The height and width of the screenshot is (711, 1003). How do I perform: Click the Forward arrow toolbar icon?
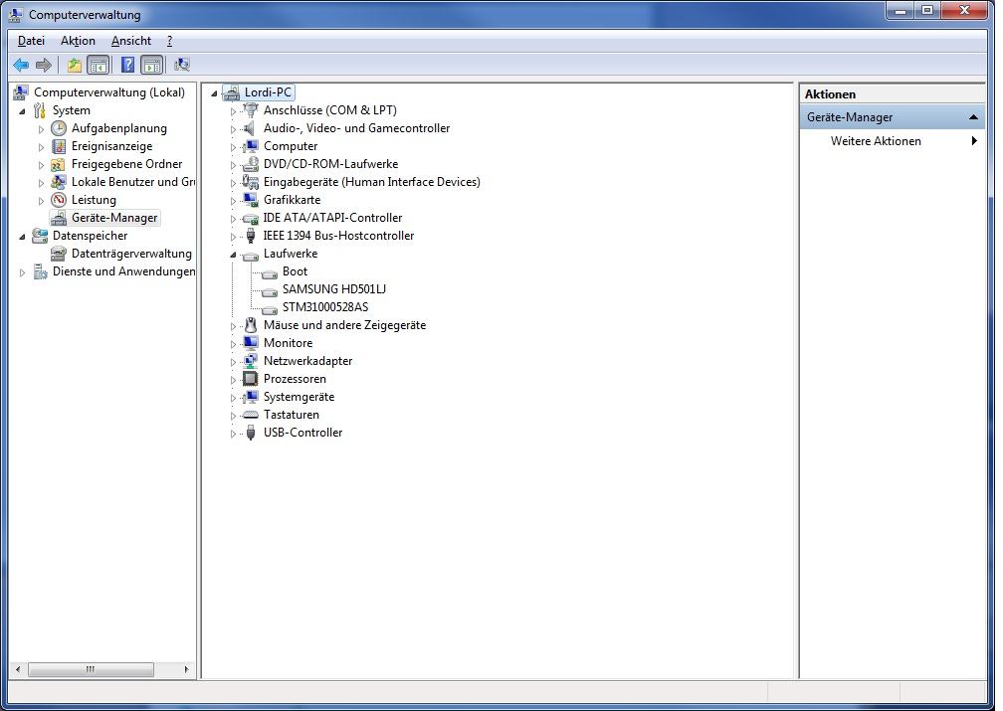[x=44, y=65]
